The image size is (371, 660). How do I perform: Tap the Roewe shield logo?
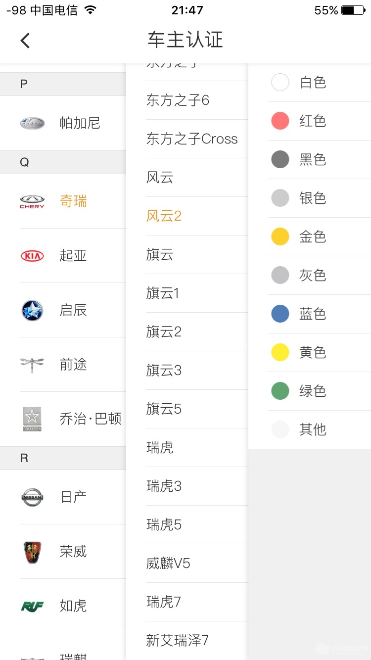pyautogui.click(x=33, y=552)
